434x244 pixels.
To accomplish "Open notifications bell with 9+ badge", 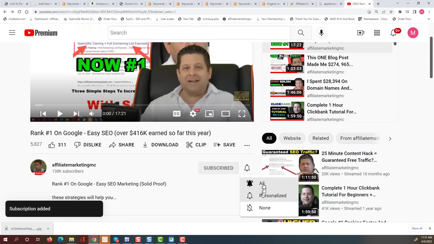I will point(394,33).
